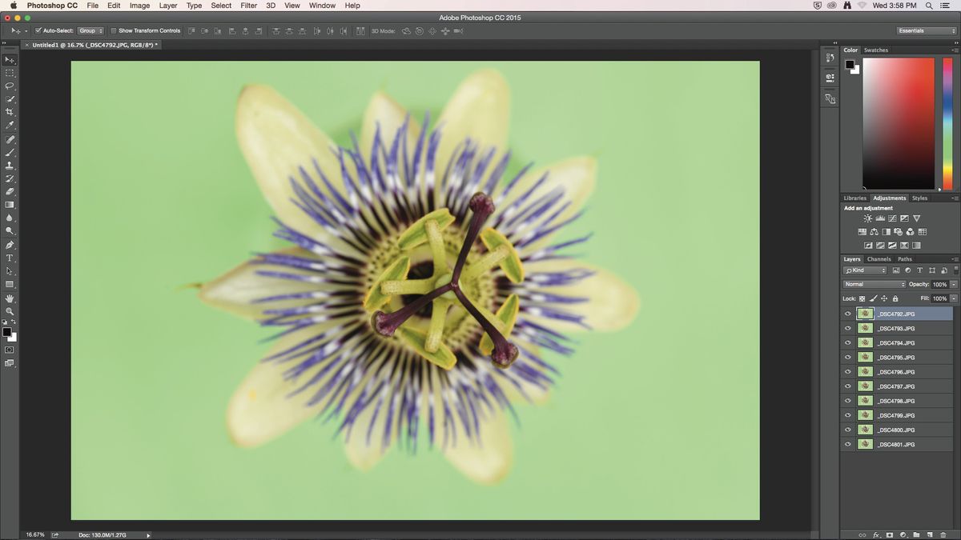Select the Zoom tool
Image resolution: width=961 pixels, height=540 pixels.
point(10,310)
